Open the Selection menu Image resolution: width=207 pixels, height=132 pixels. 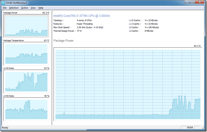(14, 8)
